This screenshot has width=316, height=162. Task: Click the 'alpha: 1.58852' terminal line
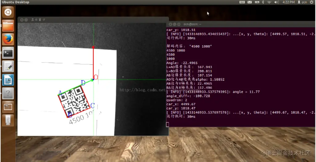click(195, 79)
